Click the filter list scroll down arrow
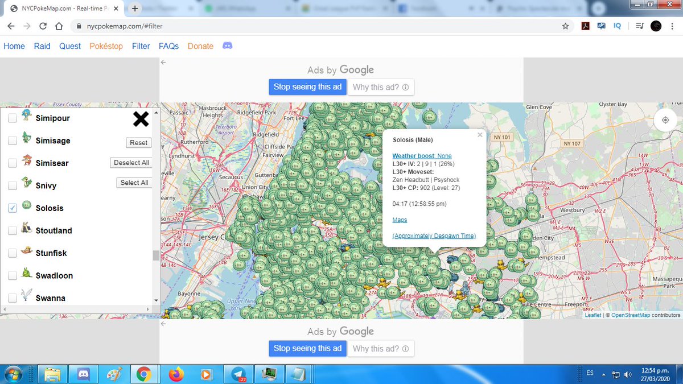The image size is (683, 384). point(156,300)
